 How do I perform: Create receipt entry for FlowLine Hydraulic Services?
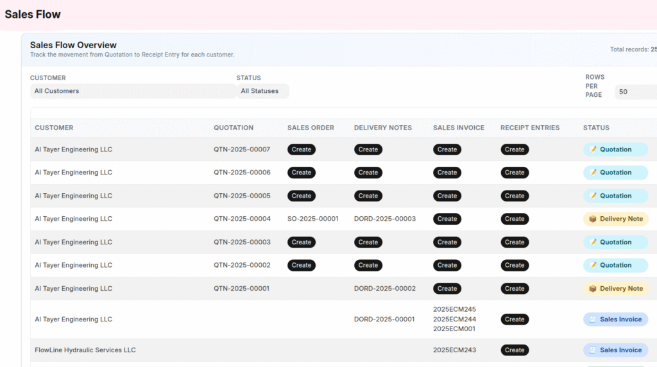(x=514, y=350)
